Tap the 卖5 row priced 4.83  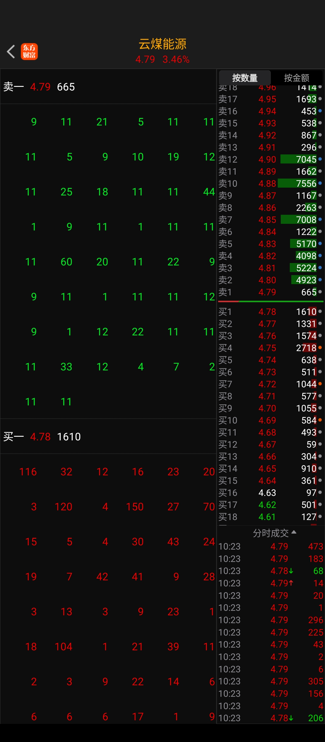[x=270, y=244]
